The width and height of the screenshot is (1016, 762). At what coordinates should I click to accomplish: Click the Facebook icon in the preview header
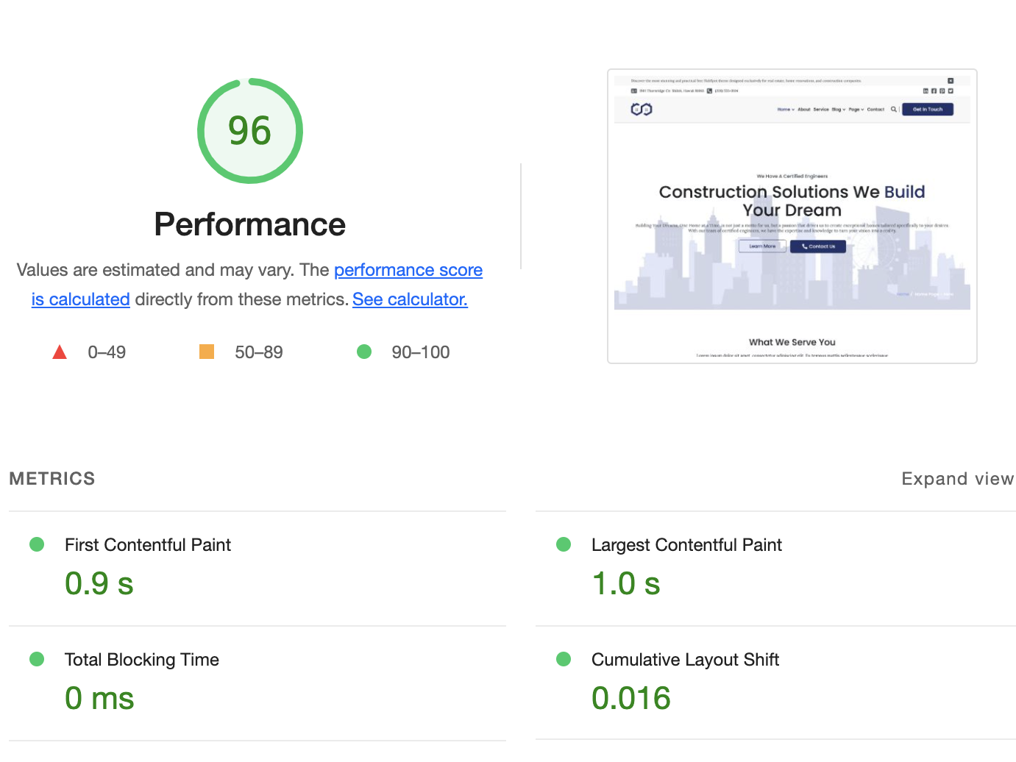coord(934,90)
